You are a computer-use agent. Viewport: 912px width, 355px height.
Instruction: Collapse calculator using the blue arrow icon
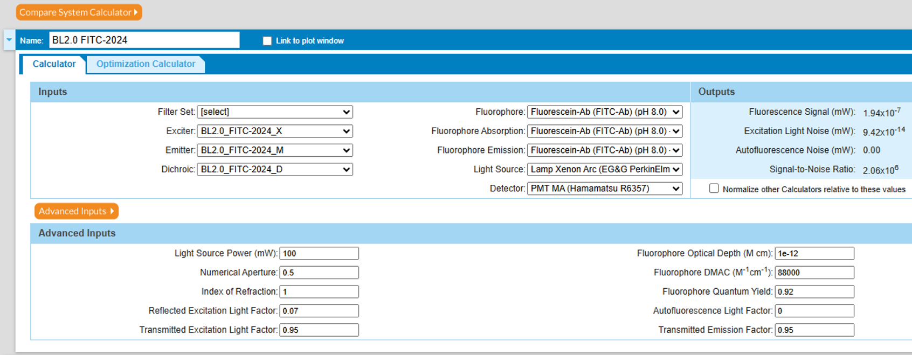pyautogui.click(x=9, y=40)
